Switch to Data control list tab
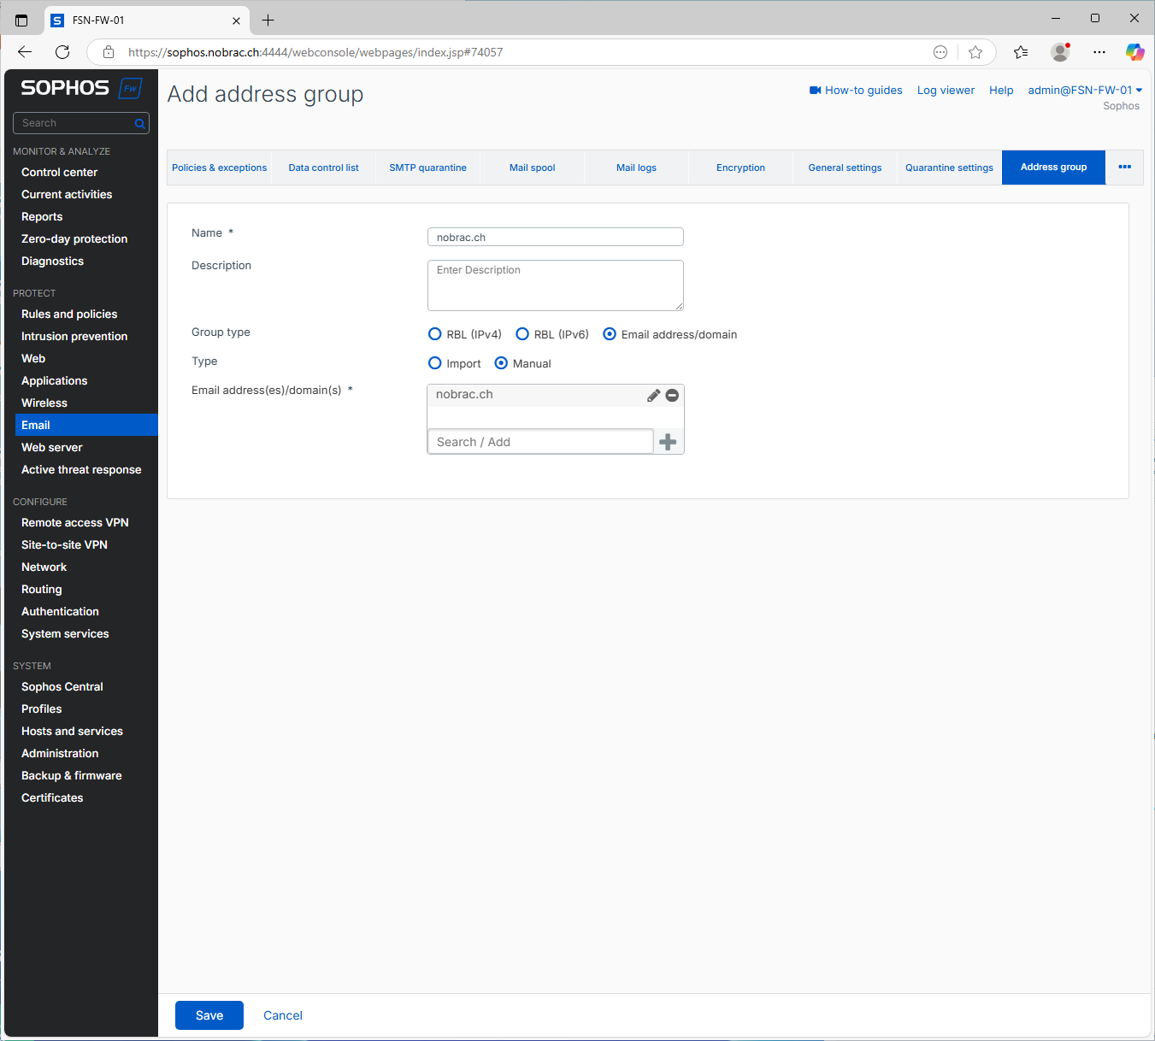The width and height of the screenshot is (1155, 1041). click(x=324, y=168)
